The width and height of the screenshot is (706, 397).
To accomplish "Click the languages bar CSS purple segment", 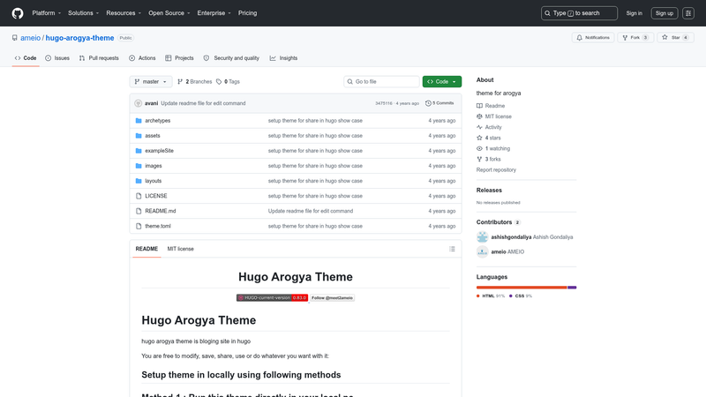I will [x=572, y=288].
